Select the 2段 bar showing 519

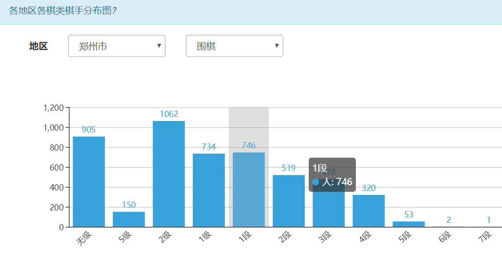[x=289, y=201]
